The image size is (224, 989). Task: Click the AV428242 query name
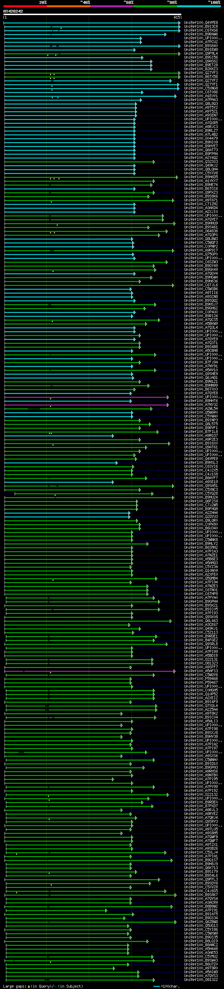pyautogui.click(x=13, y=11)
